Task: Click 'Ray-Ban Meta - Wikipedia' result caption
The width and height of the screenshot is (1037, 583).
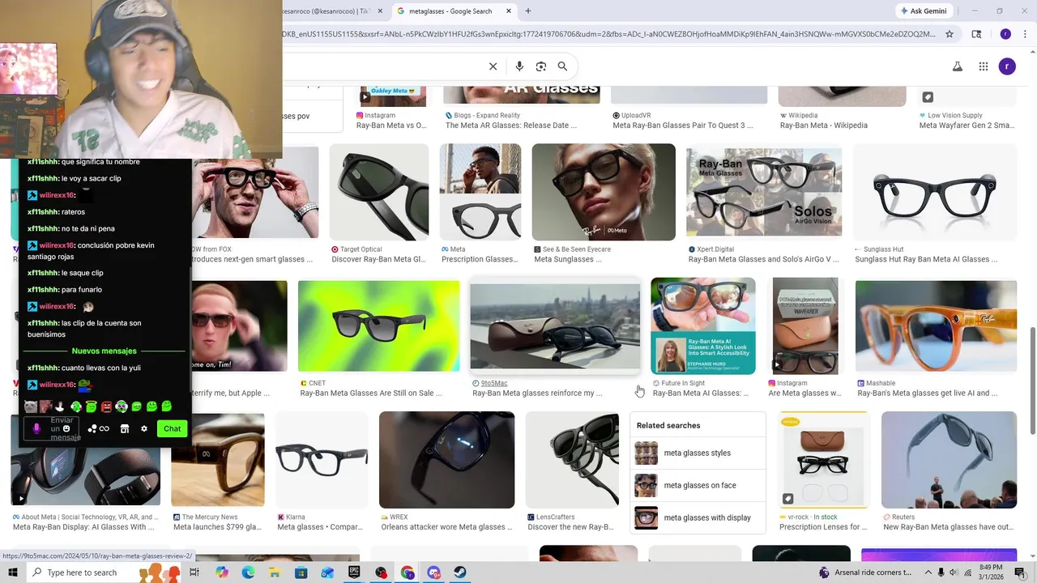Action: (x=823, y=126)
